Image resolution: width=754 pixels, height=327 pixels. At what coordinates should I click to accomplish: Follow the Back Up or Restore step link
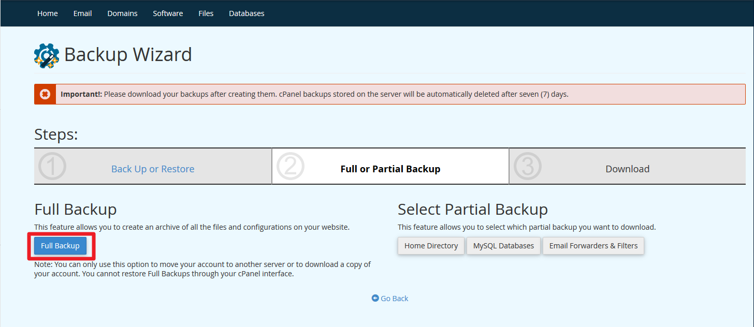point(153,169)
